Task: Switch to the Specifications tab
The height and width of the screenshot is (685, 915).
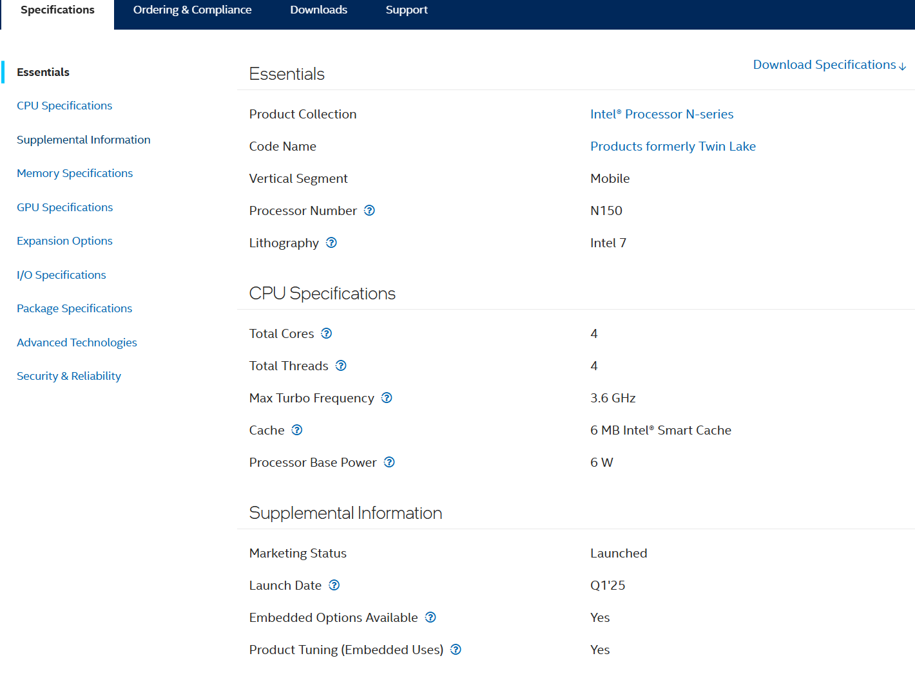Action: [57, 10]
